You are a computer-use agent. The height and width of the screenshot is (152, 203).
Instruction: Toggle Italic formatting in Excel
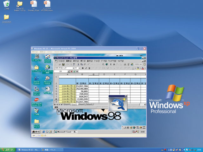tap(86, 68)
